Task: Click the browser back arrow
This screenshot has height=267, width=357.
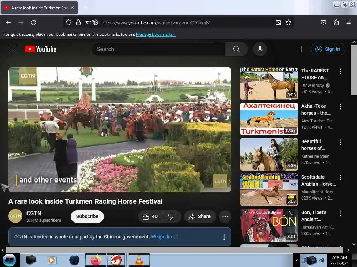Action: pyautogui.click(x=8, y=23)
